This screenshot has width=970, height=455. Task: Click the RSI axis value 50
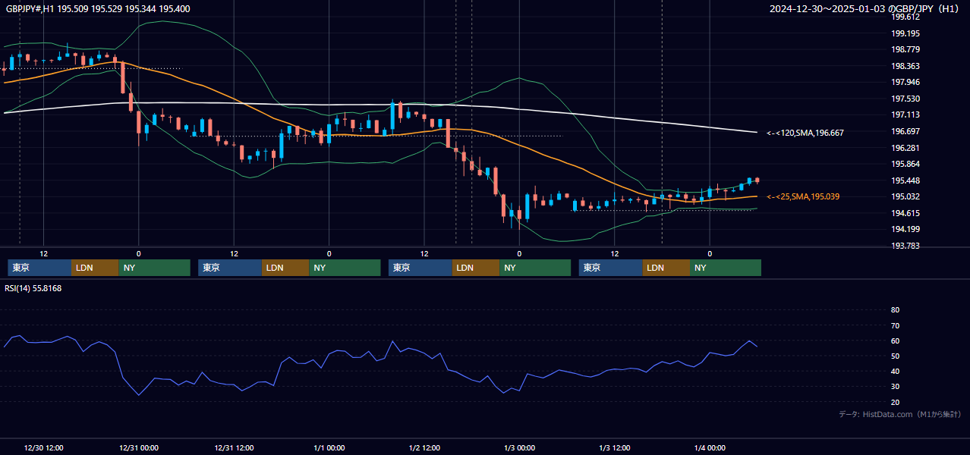tap(895, 356)
